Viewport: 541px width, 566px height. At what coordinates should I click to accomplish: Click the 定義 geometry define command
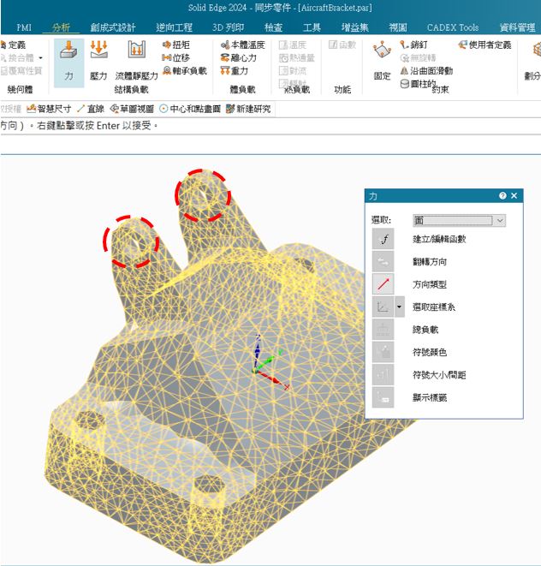(x=14, y=45)
